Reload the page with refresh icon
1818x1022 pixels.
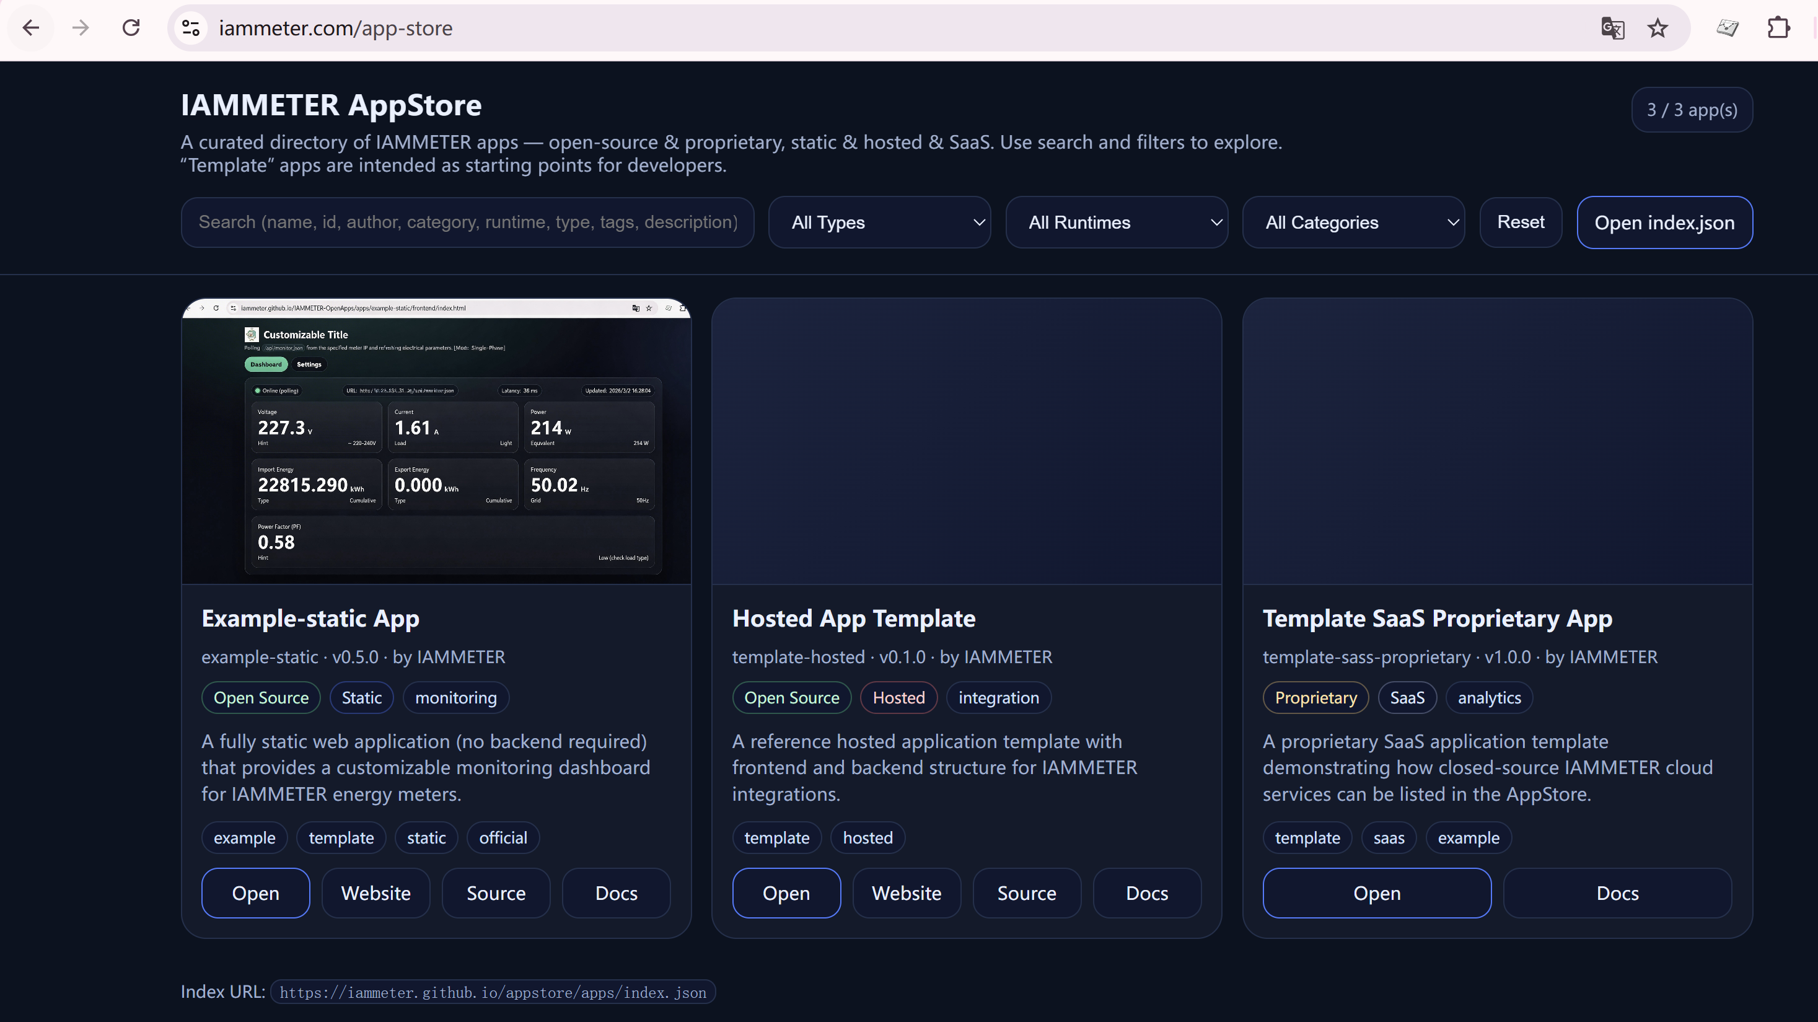coord(131,29)
